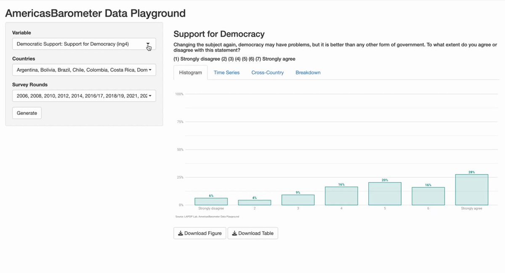This screenshot has width=505, height=273.
Task: Click download icon in Download Table button
Action: (234, 233)
